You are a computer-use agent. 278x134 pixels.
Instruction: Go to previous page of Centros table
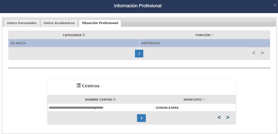pos(219,117)
